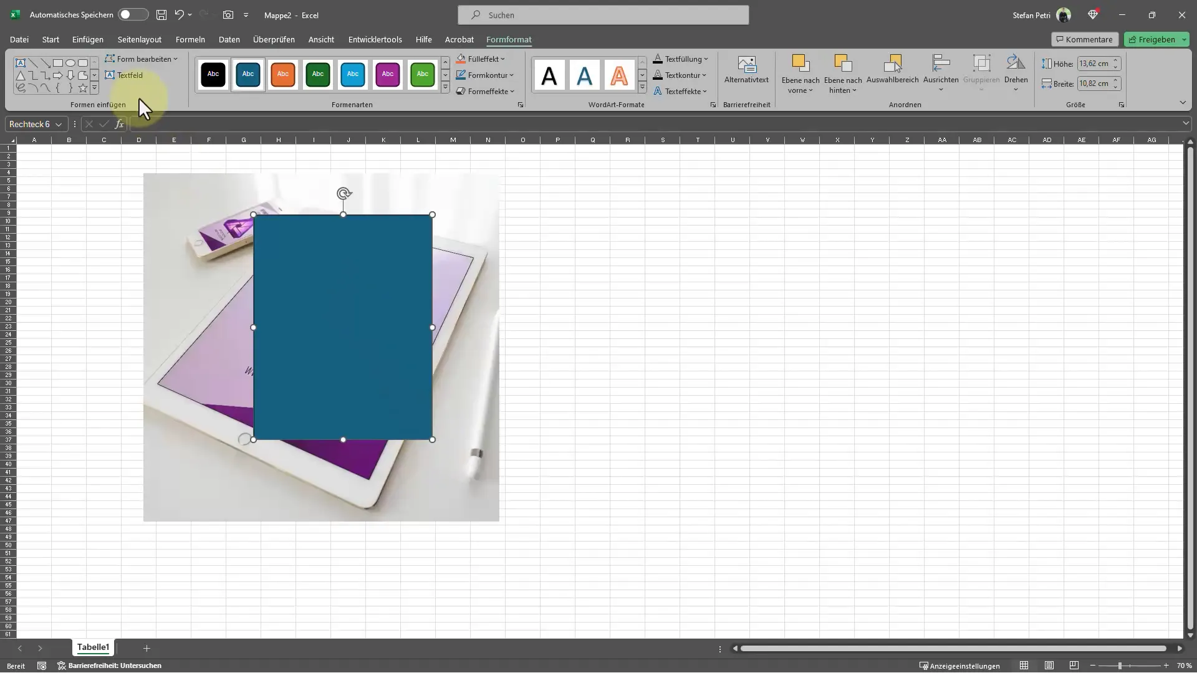Add a new sheet with plus button
Viewport: 1197px width, 673px height.
point(147,648)
